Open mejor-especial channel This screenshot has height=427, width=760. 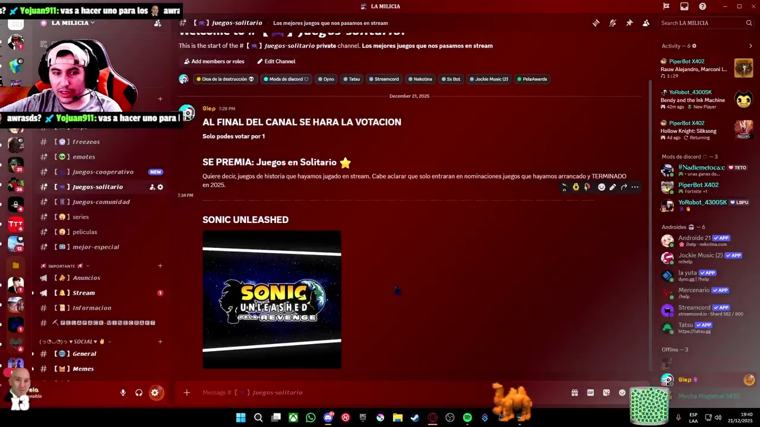[x=96, y=247]
